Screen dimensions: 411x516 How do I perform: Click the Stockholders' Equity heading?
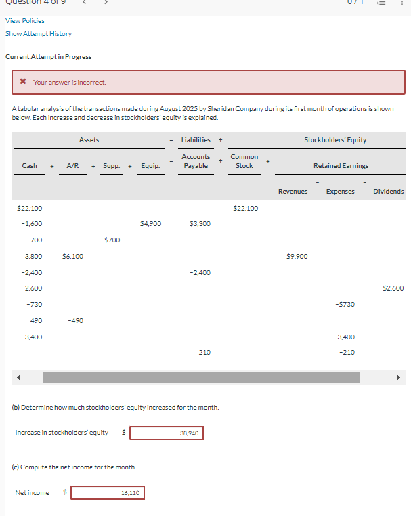tap(335, 140)
